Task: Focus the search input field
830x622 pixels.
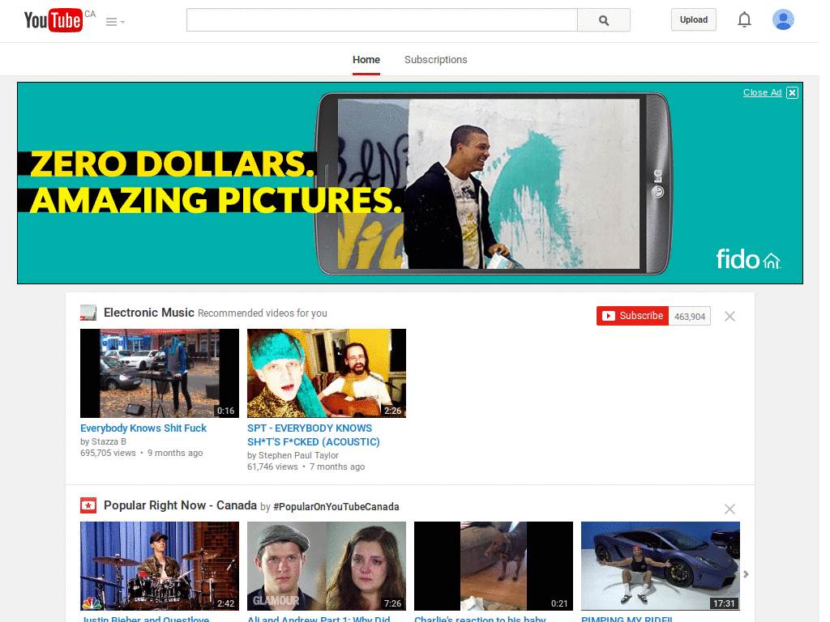Action: [382, 20]
